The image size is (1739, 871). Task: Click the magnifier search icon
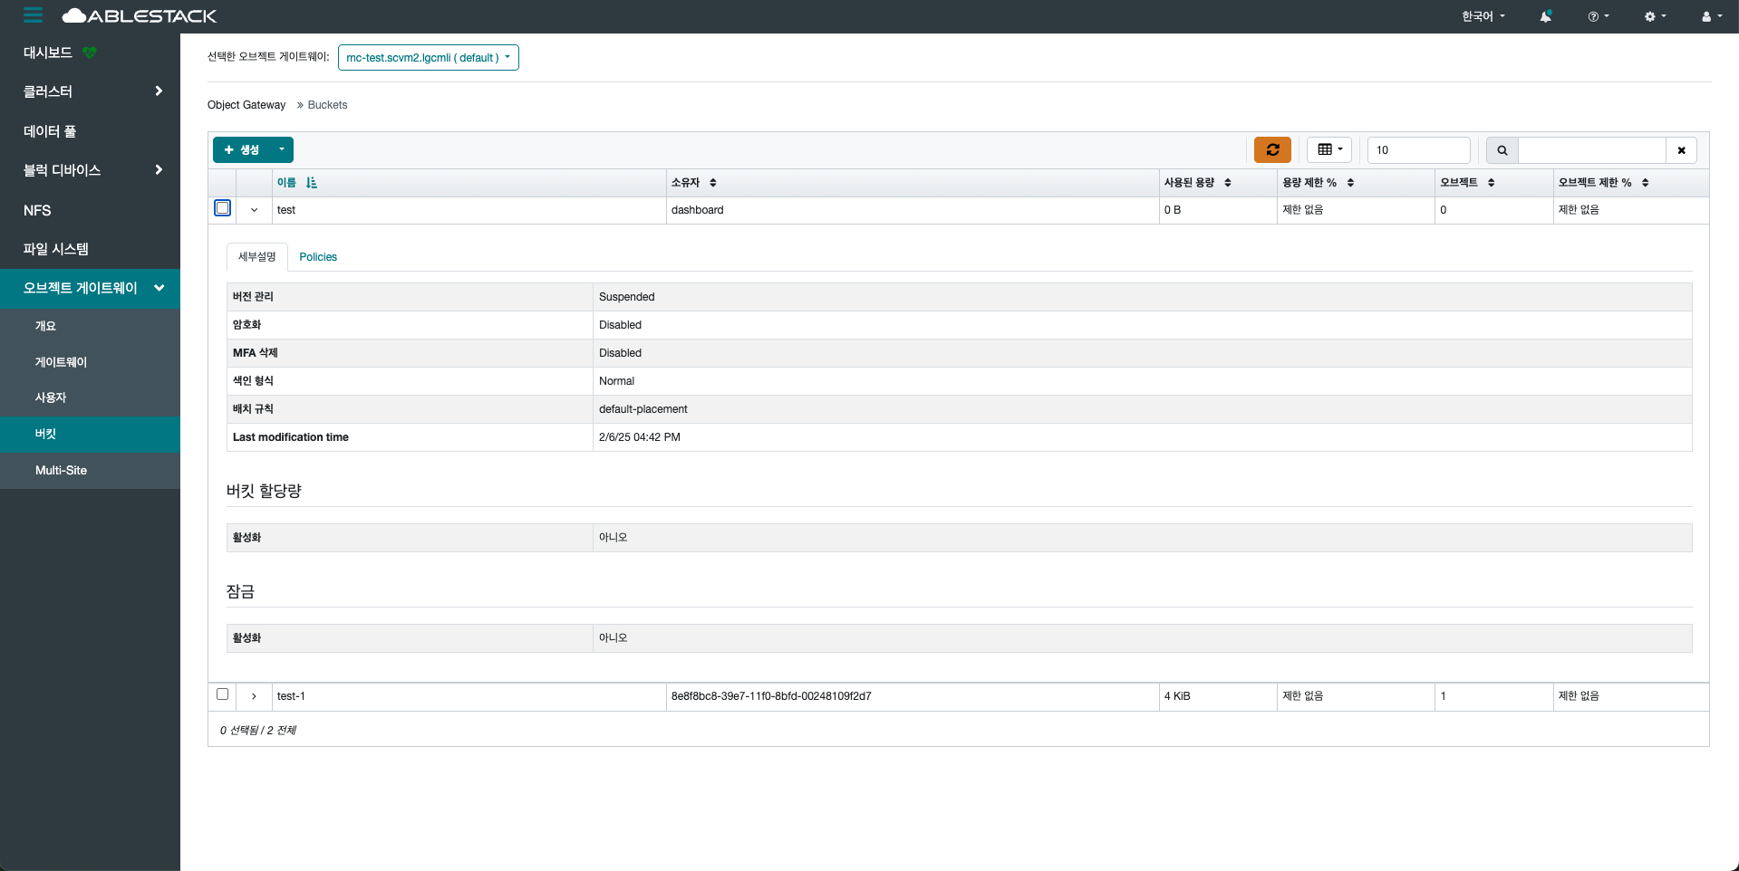coord(1502,150)
